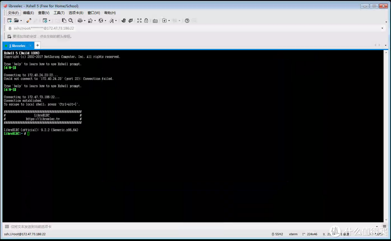Click the Print icon
The height and width of the screenshot is (241, 391).
coord(80,21)
